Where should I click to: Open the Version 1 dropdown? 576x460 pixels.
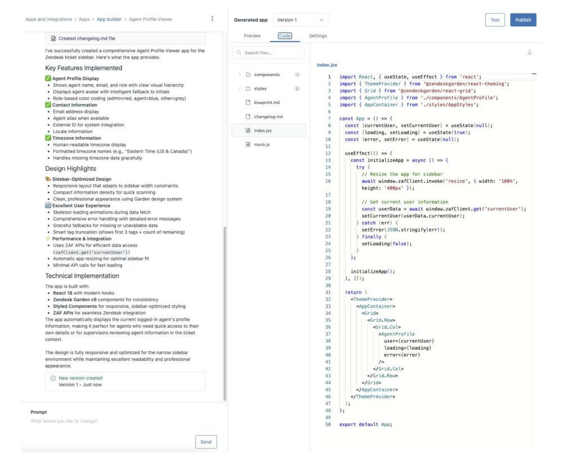pos(300,20)
